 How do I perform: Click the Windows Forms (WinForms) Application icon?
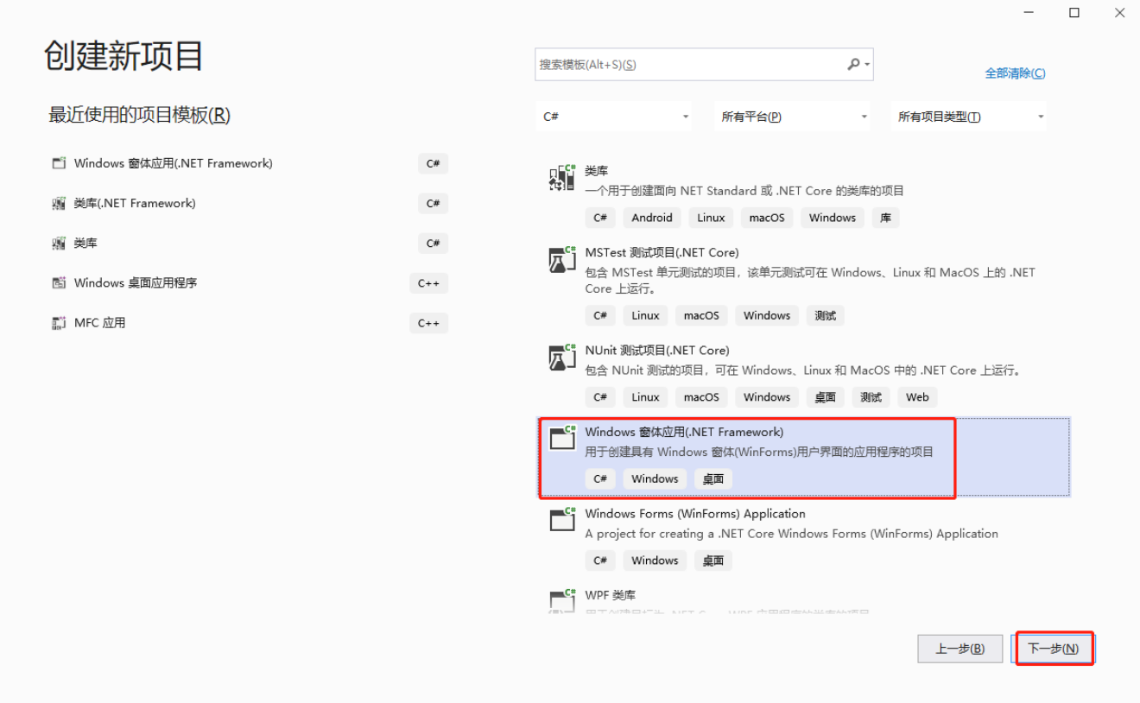pyautogui.click(x=562, y=519)
